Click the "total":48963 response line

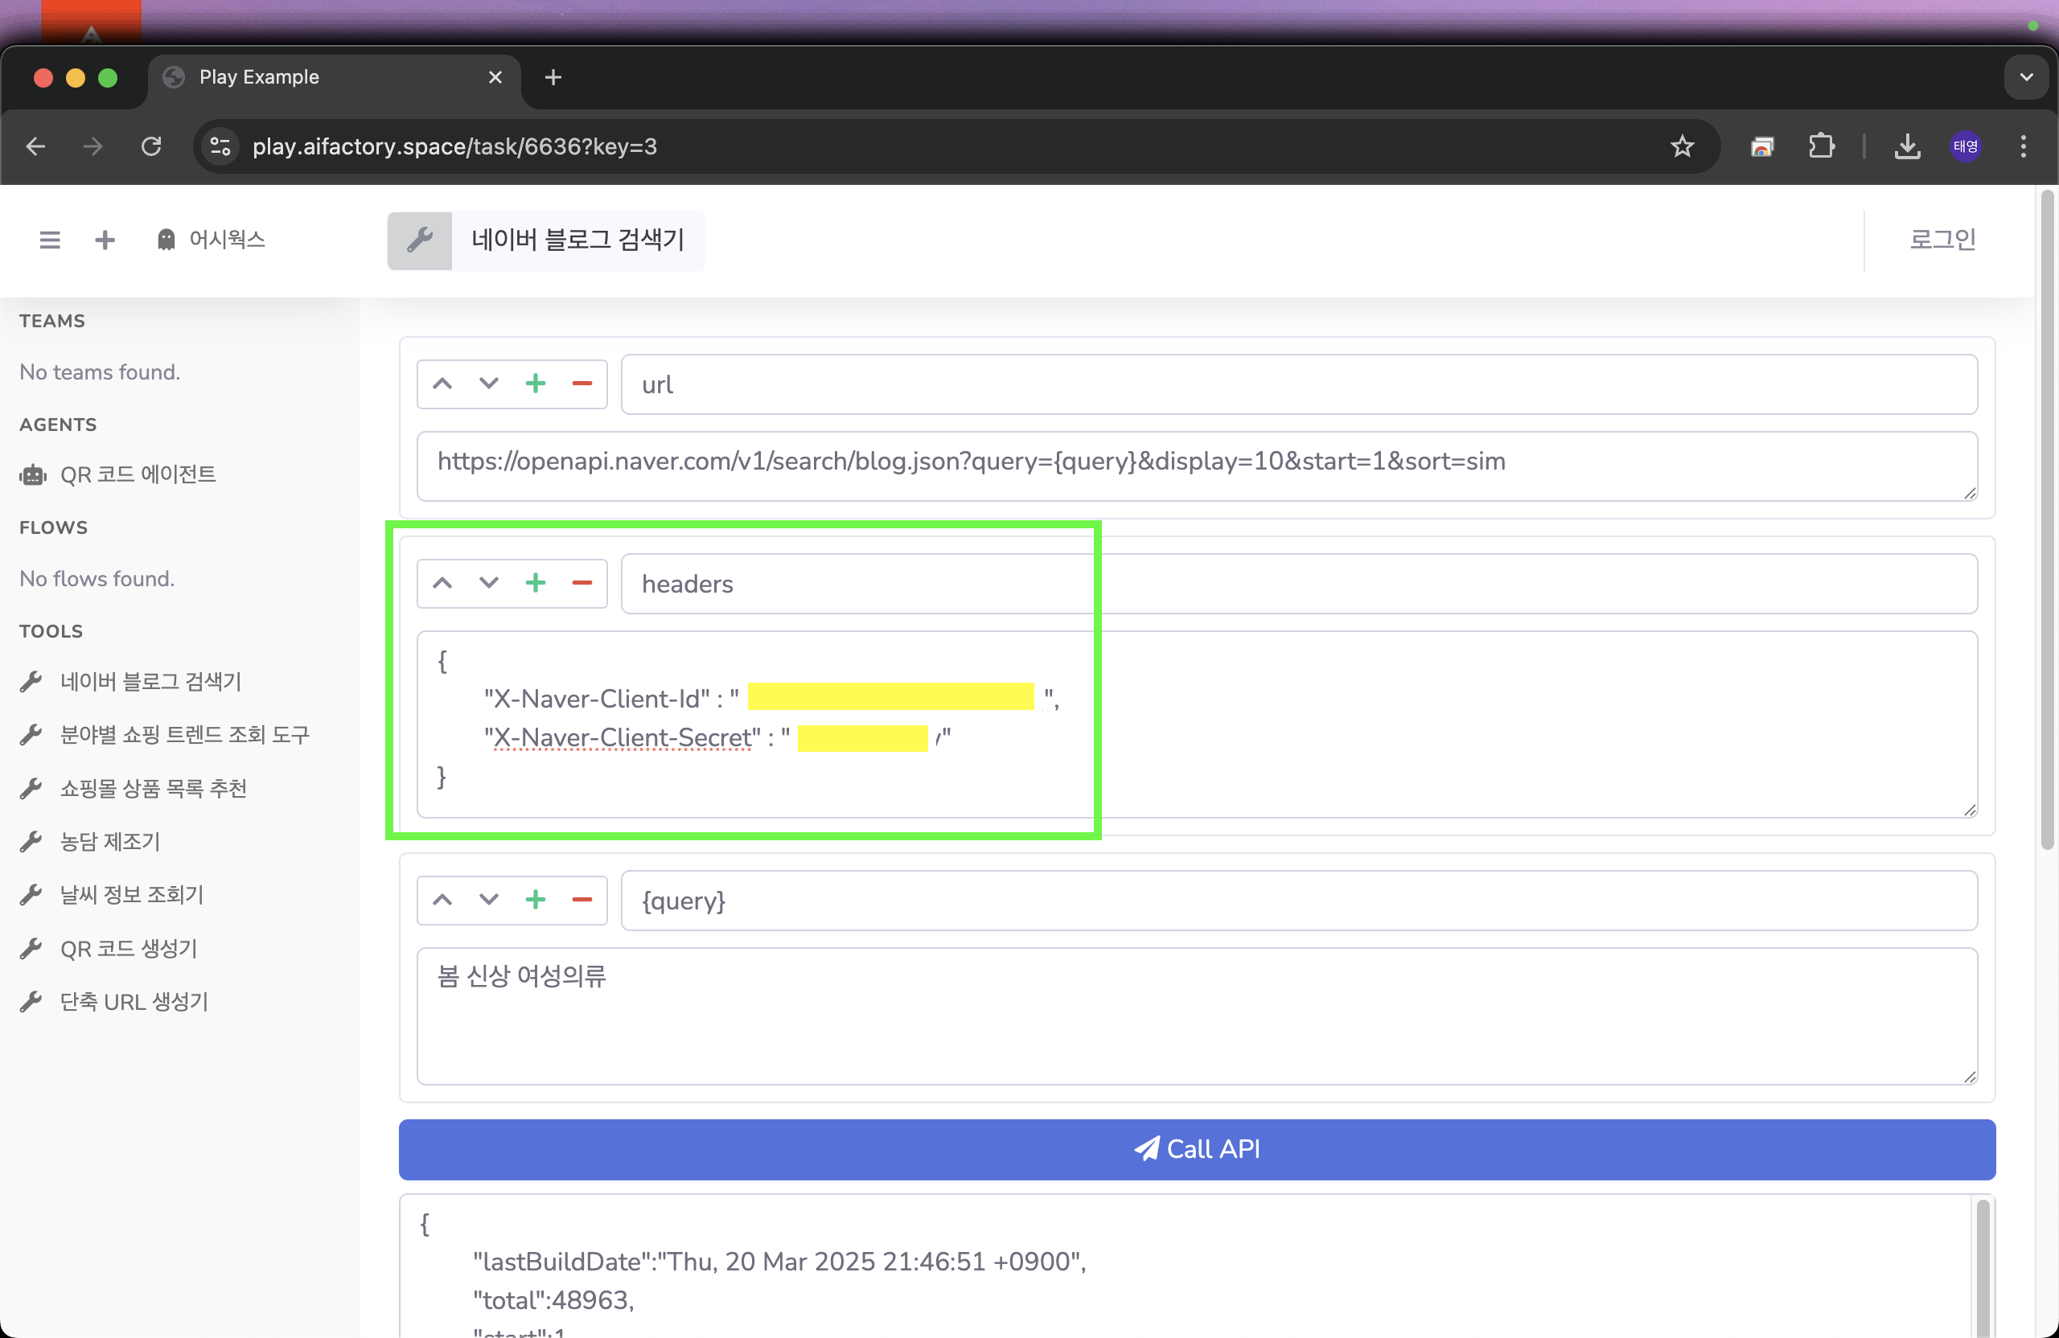pyautogui.click(x=553, y=1301)
